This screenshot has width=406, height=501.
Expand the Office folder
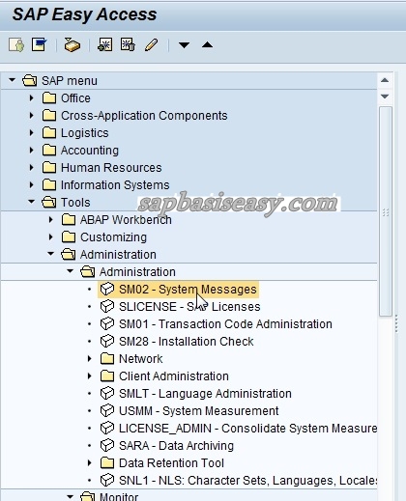(31, 97)
